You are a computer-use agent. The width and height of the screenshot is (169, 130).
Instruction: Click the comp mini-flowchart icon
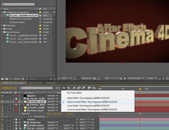click(58, 88)
